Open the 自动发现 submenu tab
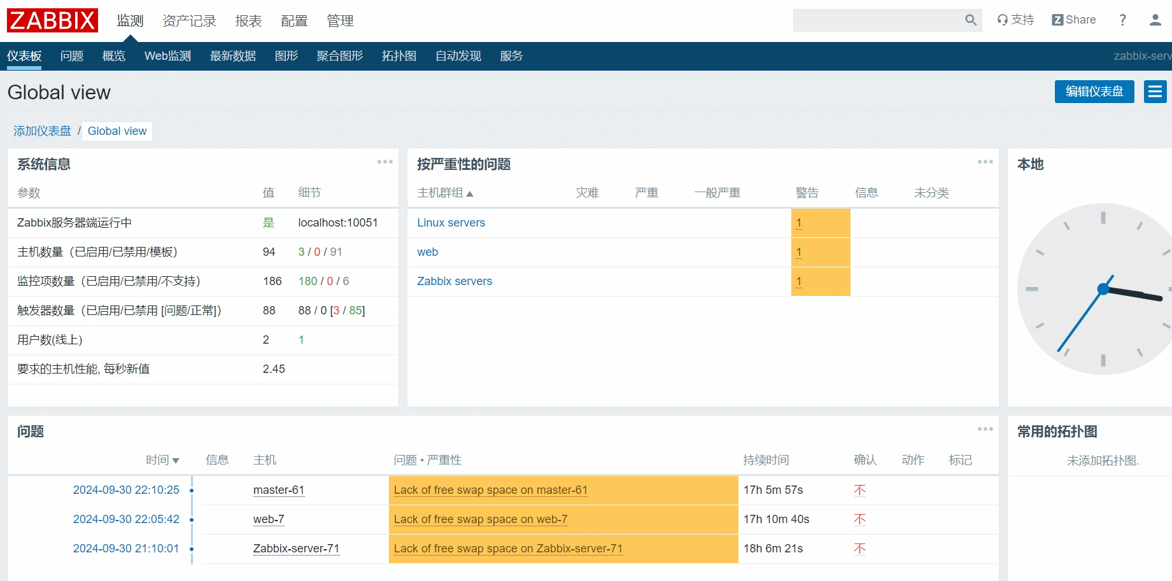The width and height of the screenshot is (1172, 581). 458,56
